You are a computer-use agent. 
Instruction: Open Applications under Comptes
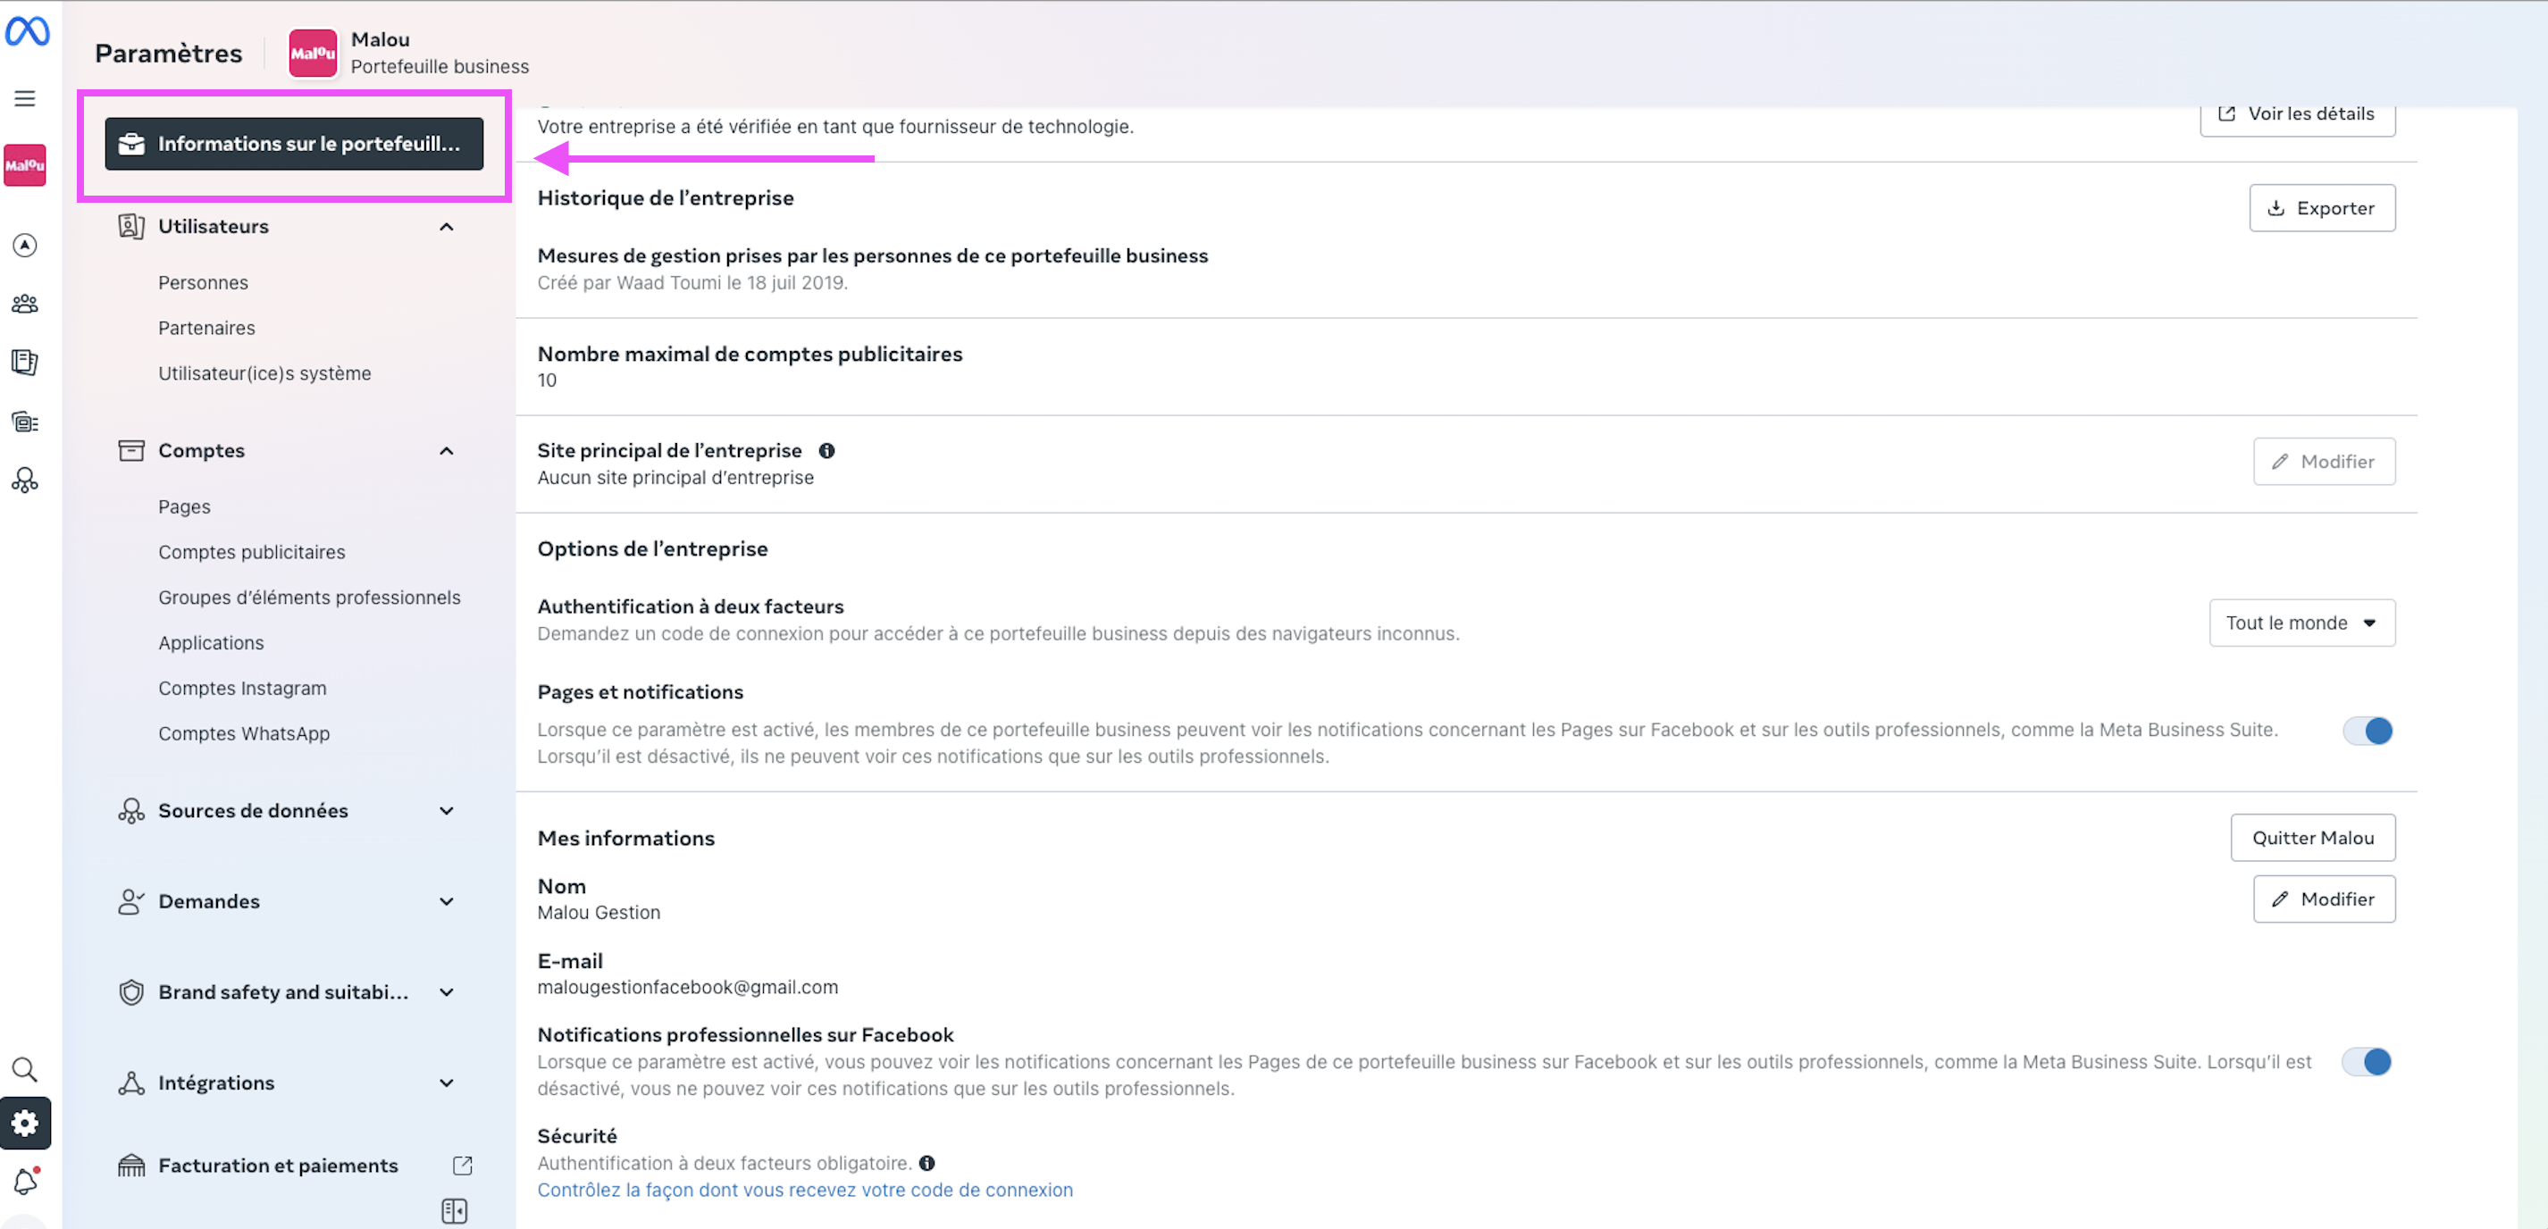pyautogui.click(x=211, y=643)
